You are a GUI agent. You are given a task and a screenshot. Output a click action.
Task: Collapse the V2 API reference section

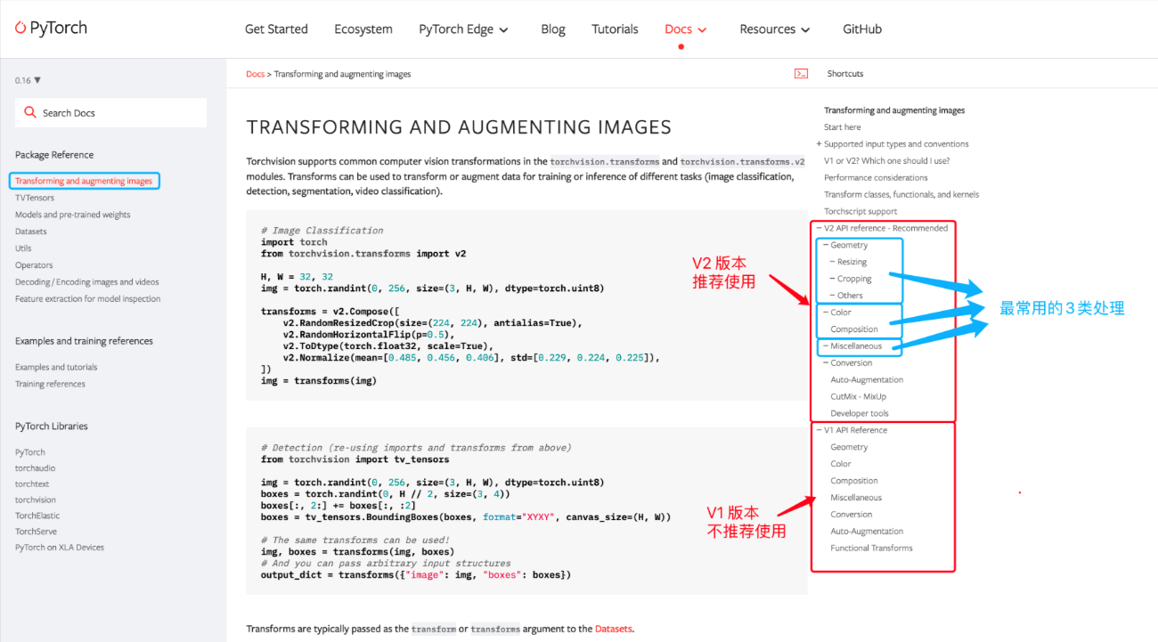click(819, 228)
